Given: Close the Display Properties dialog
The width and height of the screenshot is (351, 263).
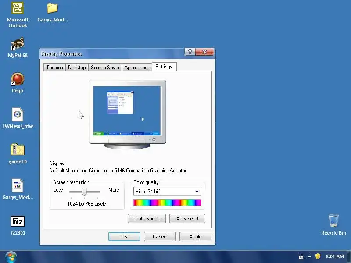Looking at the screenshot, I should [x=204, y=52].
